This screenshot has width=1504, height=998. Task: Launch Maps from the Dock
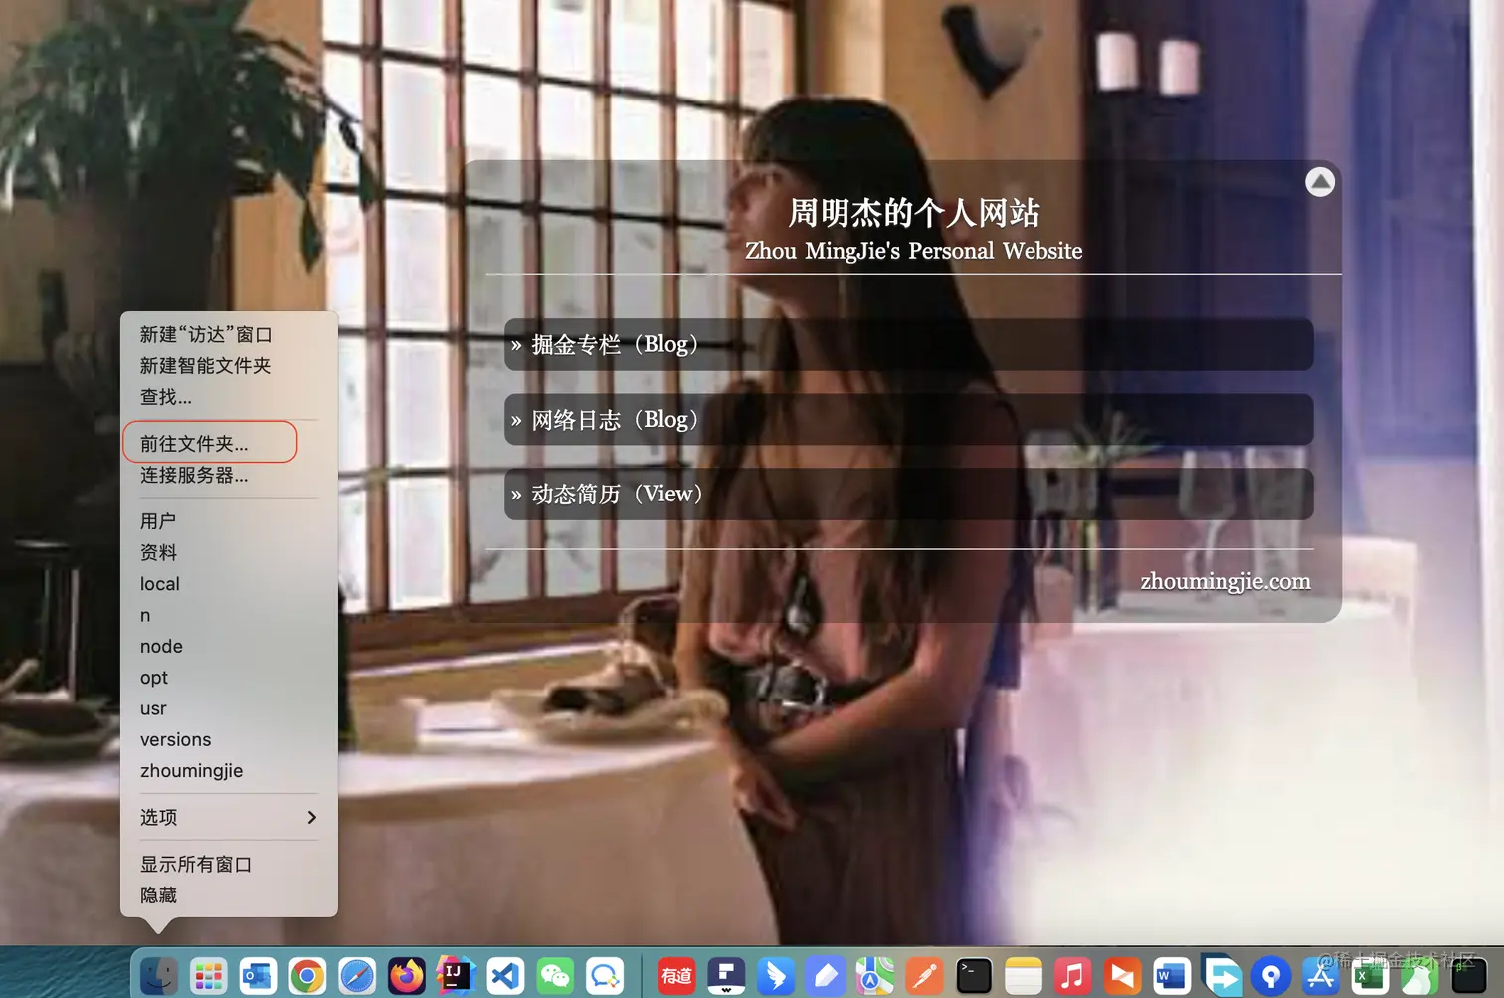coord(874,976)
